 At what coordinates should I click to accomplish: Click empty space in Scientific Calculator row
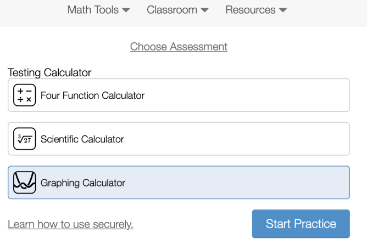(x=236, y=139)
